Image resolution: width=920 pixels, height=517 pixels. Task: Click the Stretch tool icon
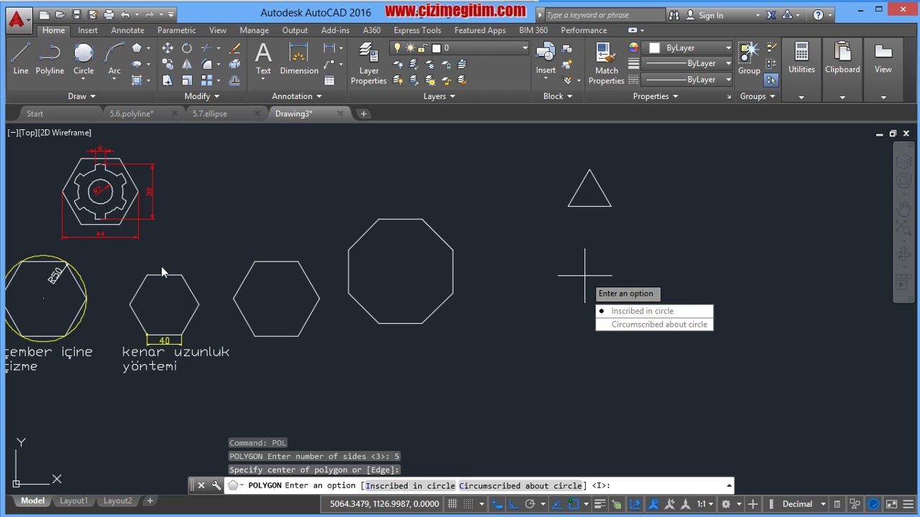pyautogui.click(x=167, y=80)
